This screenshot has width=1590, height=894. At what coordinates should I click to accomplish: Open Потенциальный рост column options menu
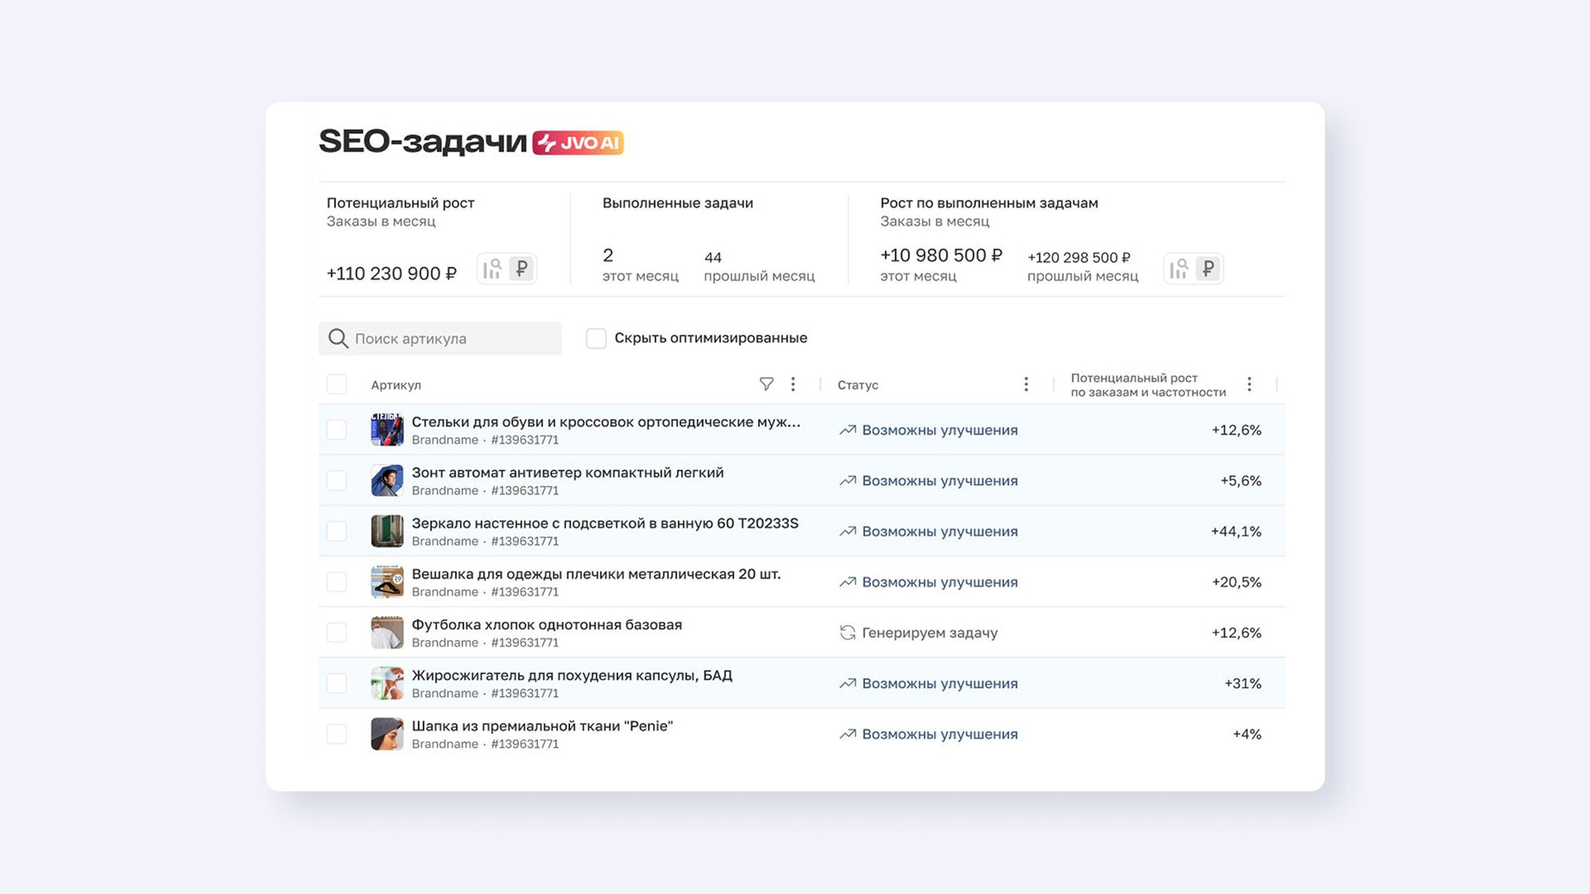(1249, 384)
